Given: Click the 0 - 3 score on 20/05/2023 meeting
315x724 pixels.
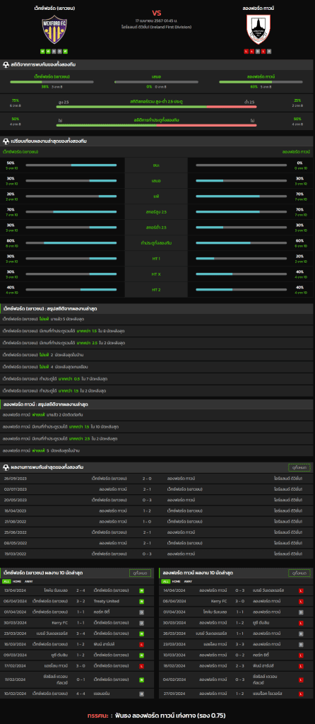Looking at the screenshot, I should [147, 500].
